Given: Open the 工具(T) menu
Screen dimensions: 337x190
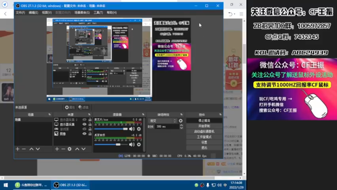Looking at the screenshot, I should (x=98, y=13).
